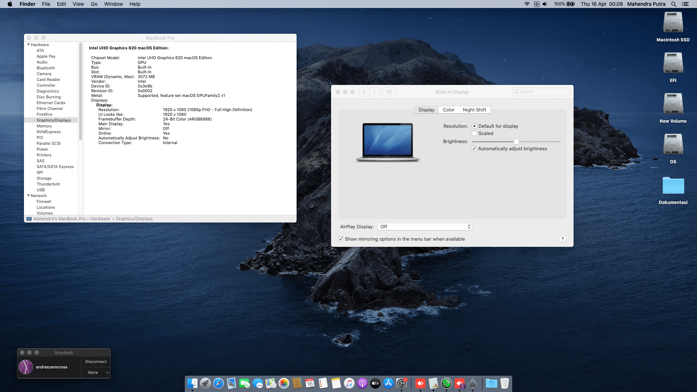The height and width of the screenshot is (392, 697).
Task: Click the Brightness slider knob
Action: pos(516,142)
